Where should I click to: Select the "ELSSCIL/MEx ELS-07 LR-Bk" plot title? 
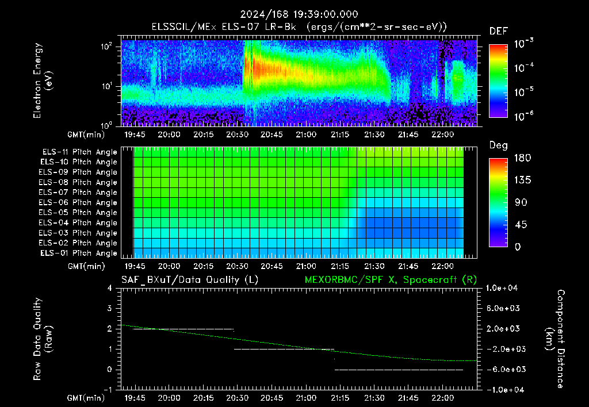(x=224, y=27)
